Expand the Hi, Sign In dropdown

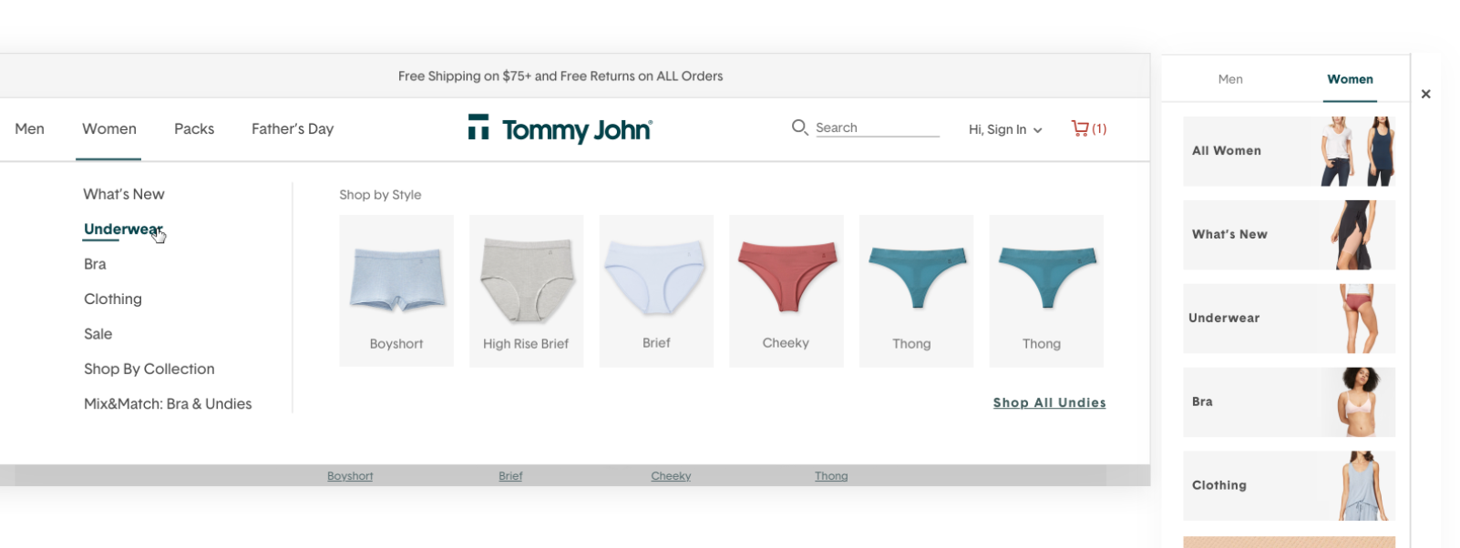[x=1005, y=129]
